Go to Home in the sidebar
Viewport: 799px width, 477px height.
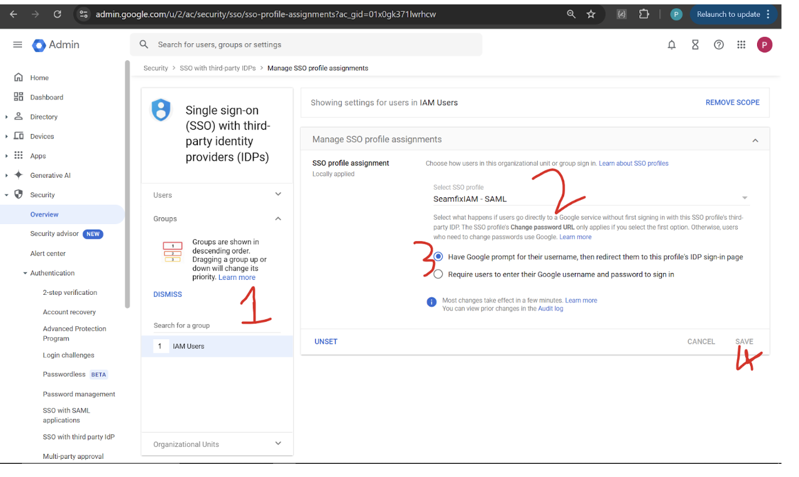[x=39, y=78]
